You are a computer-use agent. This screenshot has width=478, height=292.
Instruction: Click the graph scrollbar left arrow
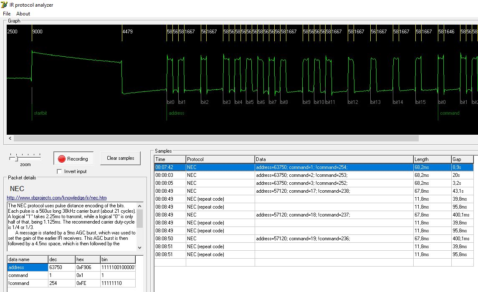[x=10, y=138]
